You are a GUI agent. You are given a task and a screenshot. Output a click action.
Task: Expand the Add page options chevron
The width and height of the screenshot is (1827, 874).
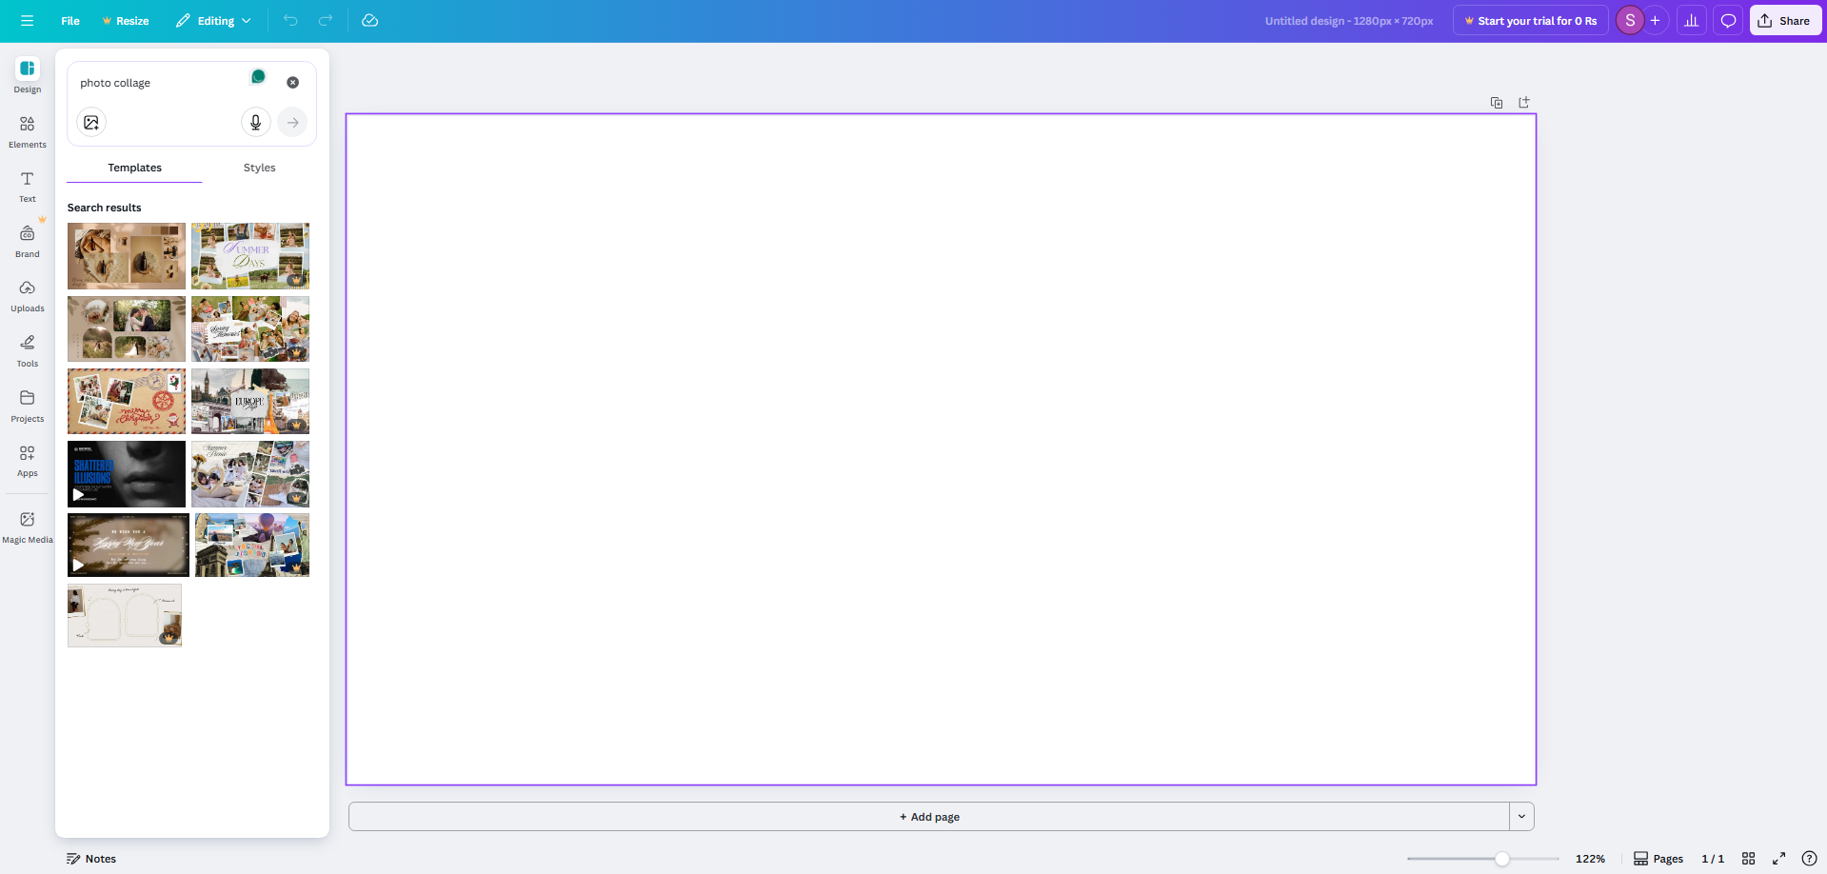(1520, 816)
